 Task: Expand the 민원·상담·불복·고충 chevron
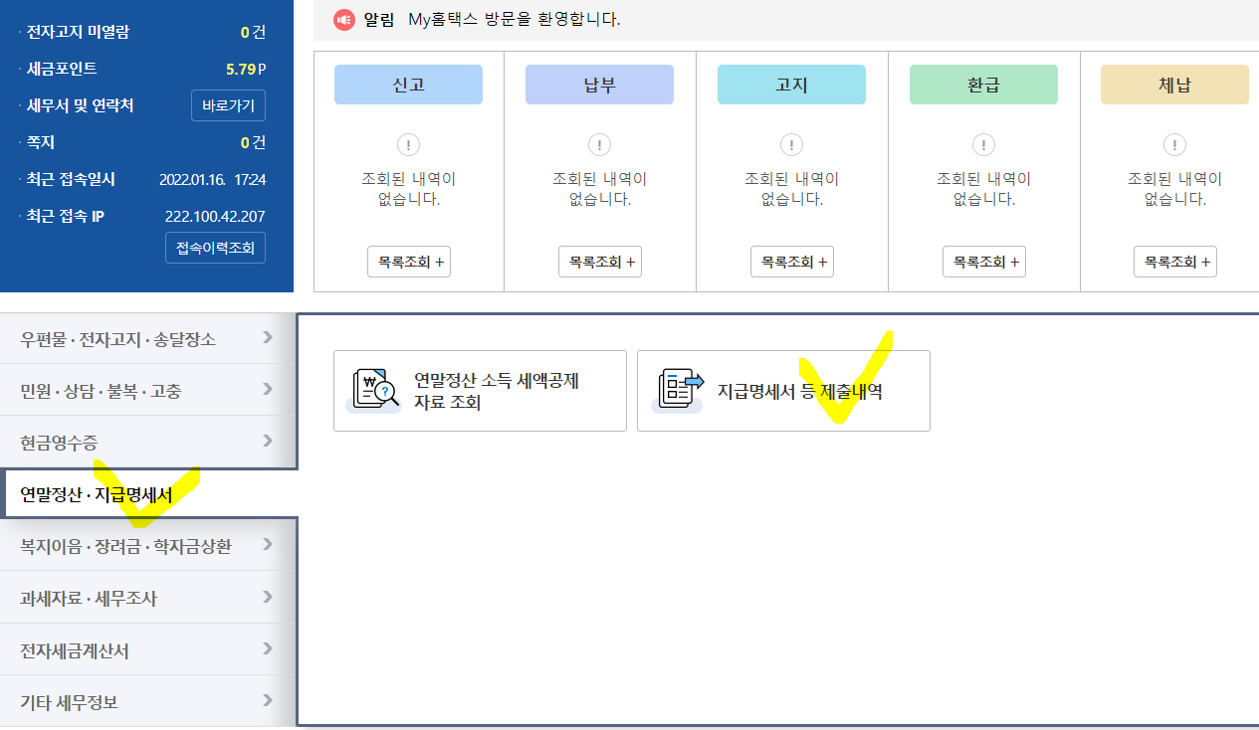(x=267, y=389)
